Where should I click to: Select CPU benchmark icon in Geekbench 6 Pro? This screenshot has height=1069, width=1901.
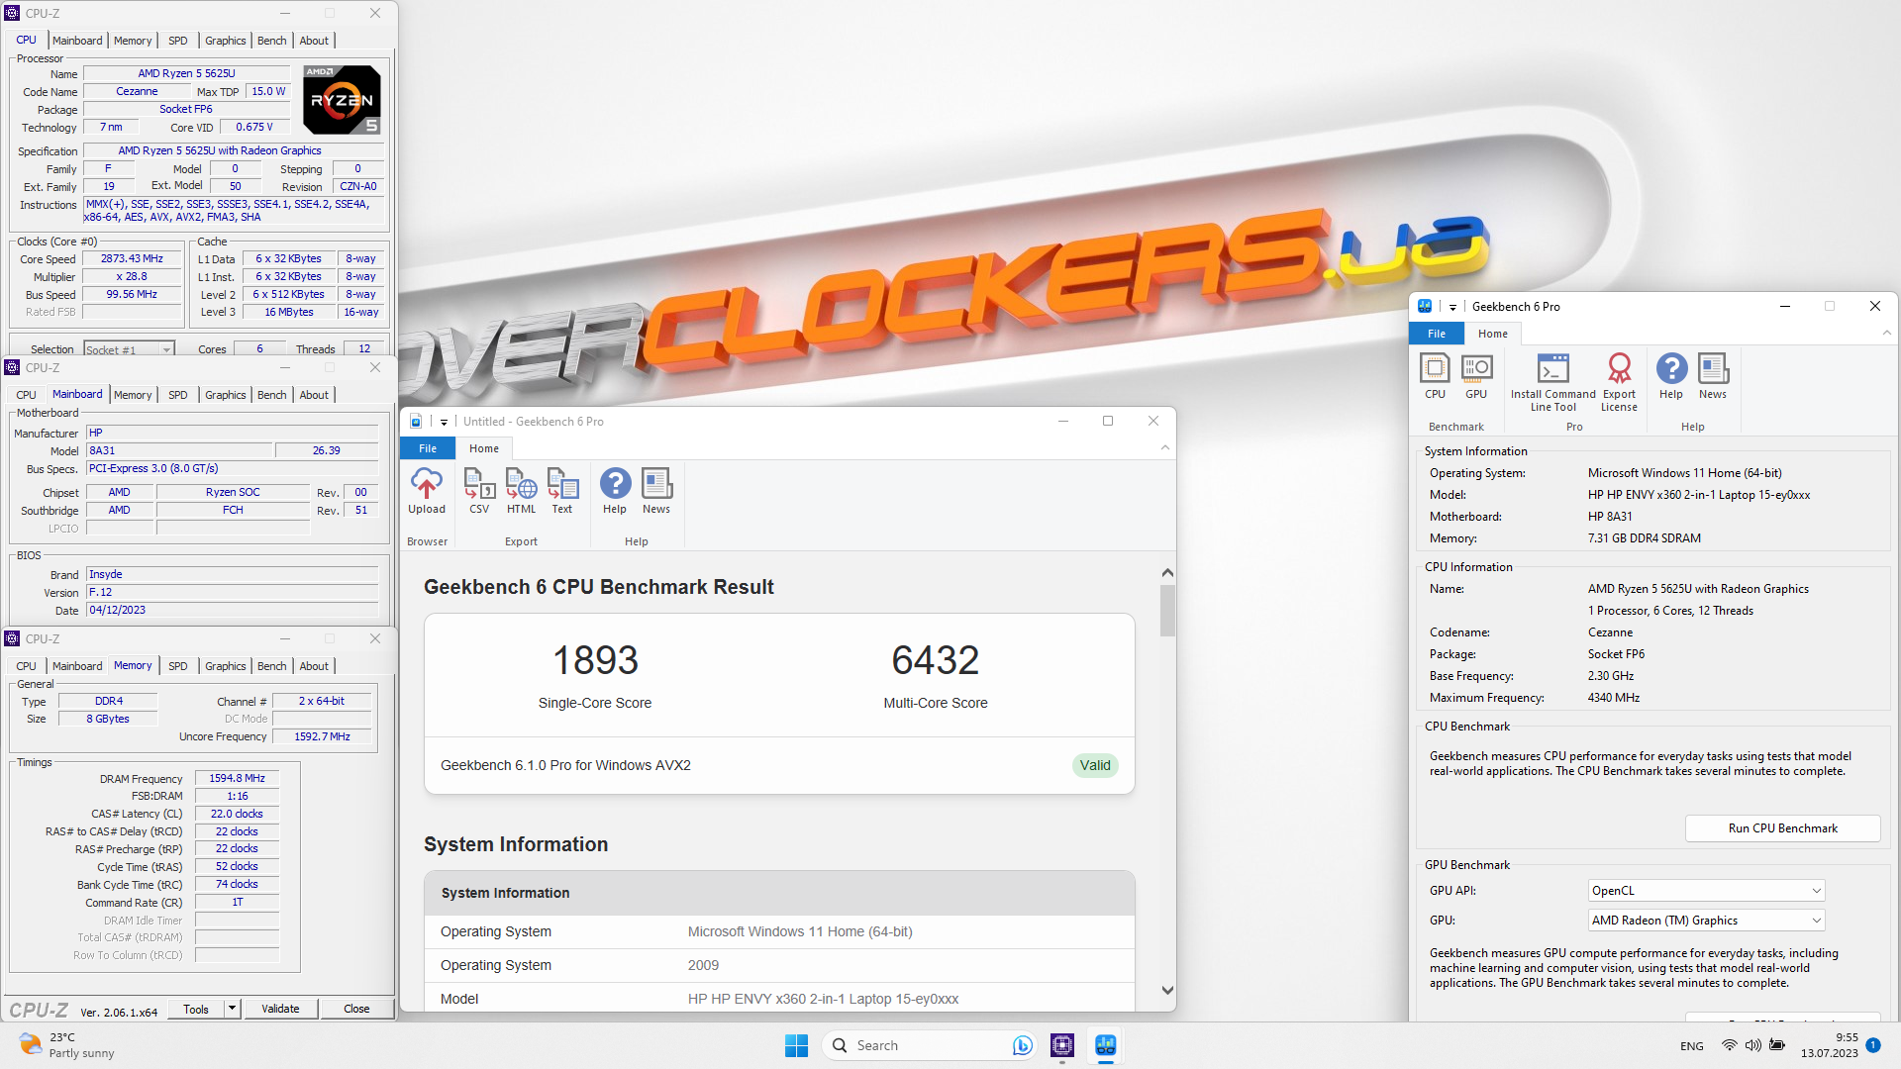[1435, 376]
